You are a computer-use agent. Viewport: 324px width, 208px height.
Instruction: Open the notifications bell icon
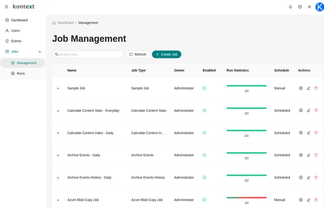(290, 7)
